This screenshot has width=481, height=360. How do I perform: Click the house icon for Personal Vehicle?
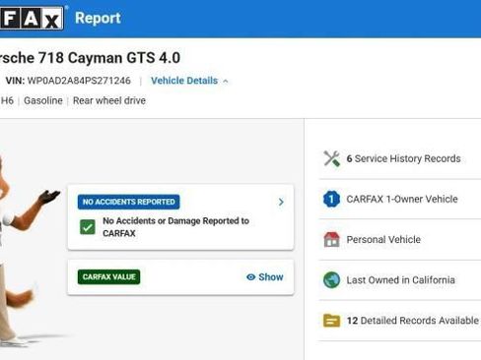tap(331, 239)
